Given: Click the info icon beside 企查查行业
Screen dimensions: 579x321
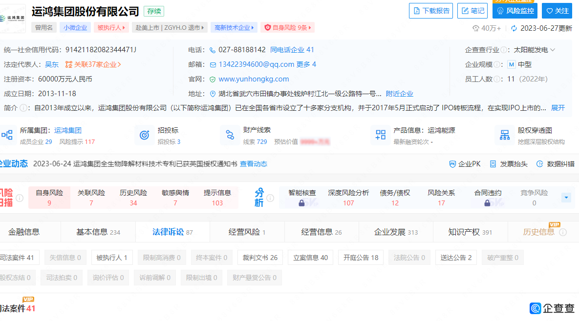Looking at the screenshot, I should click(504, 50).
